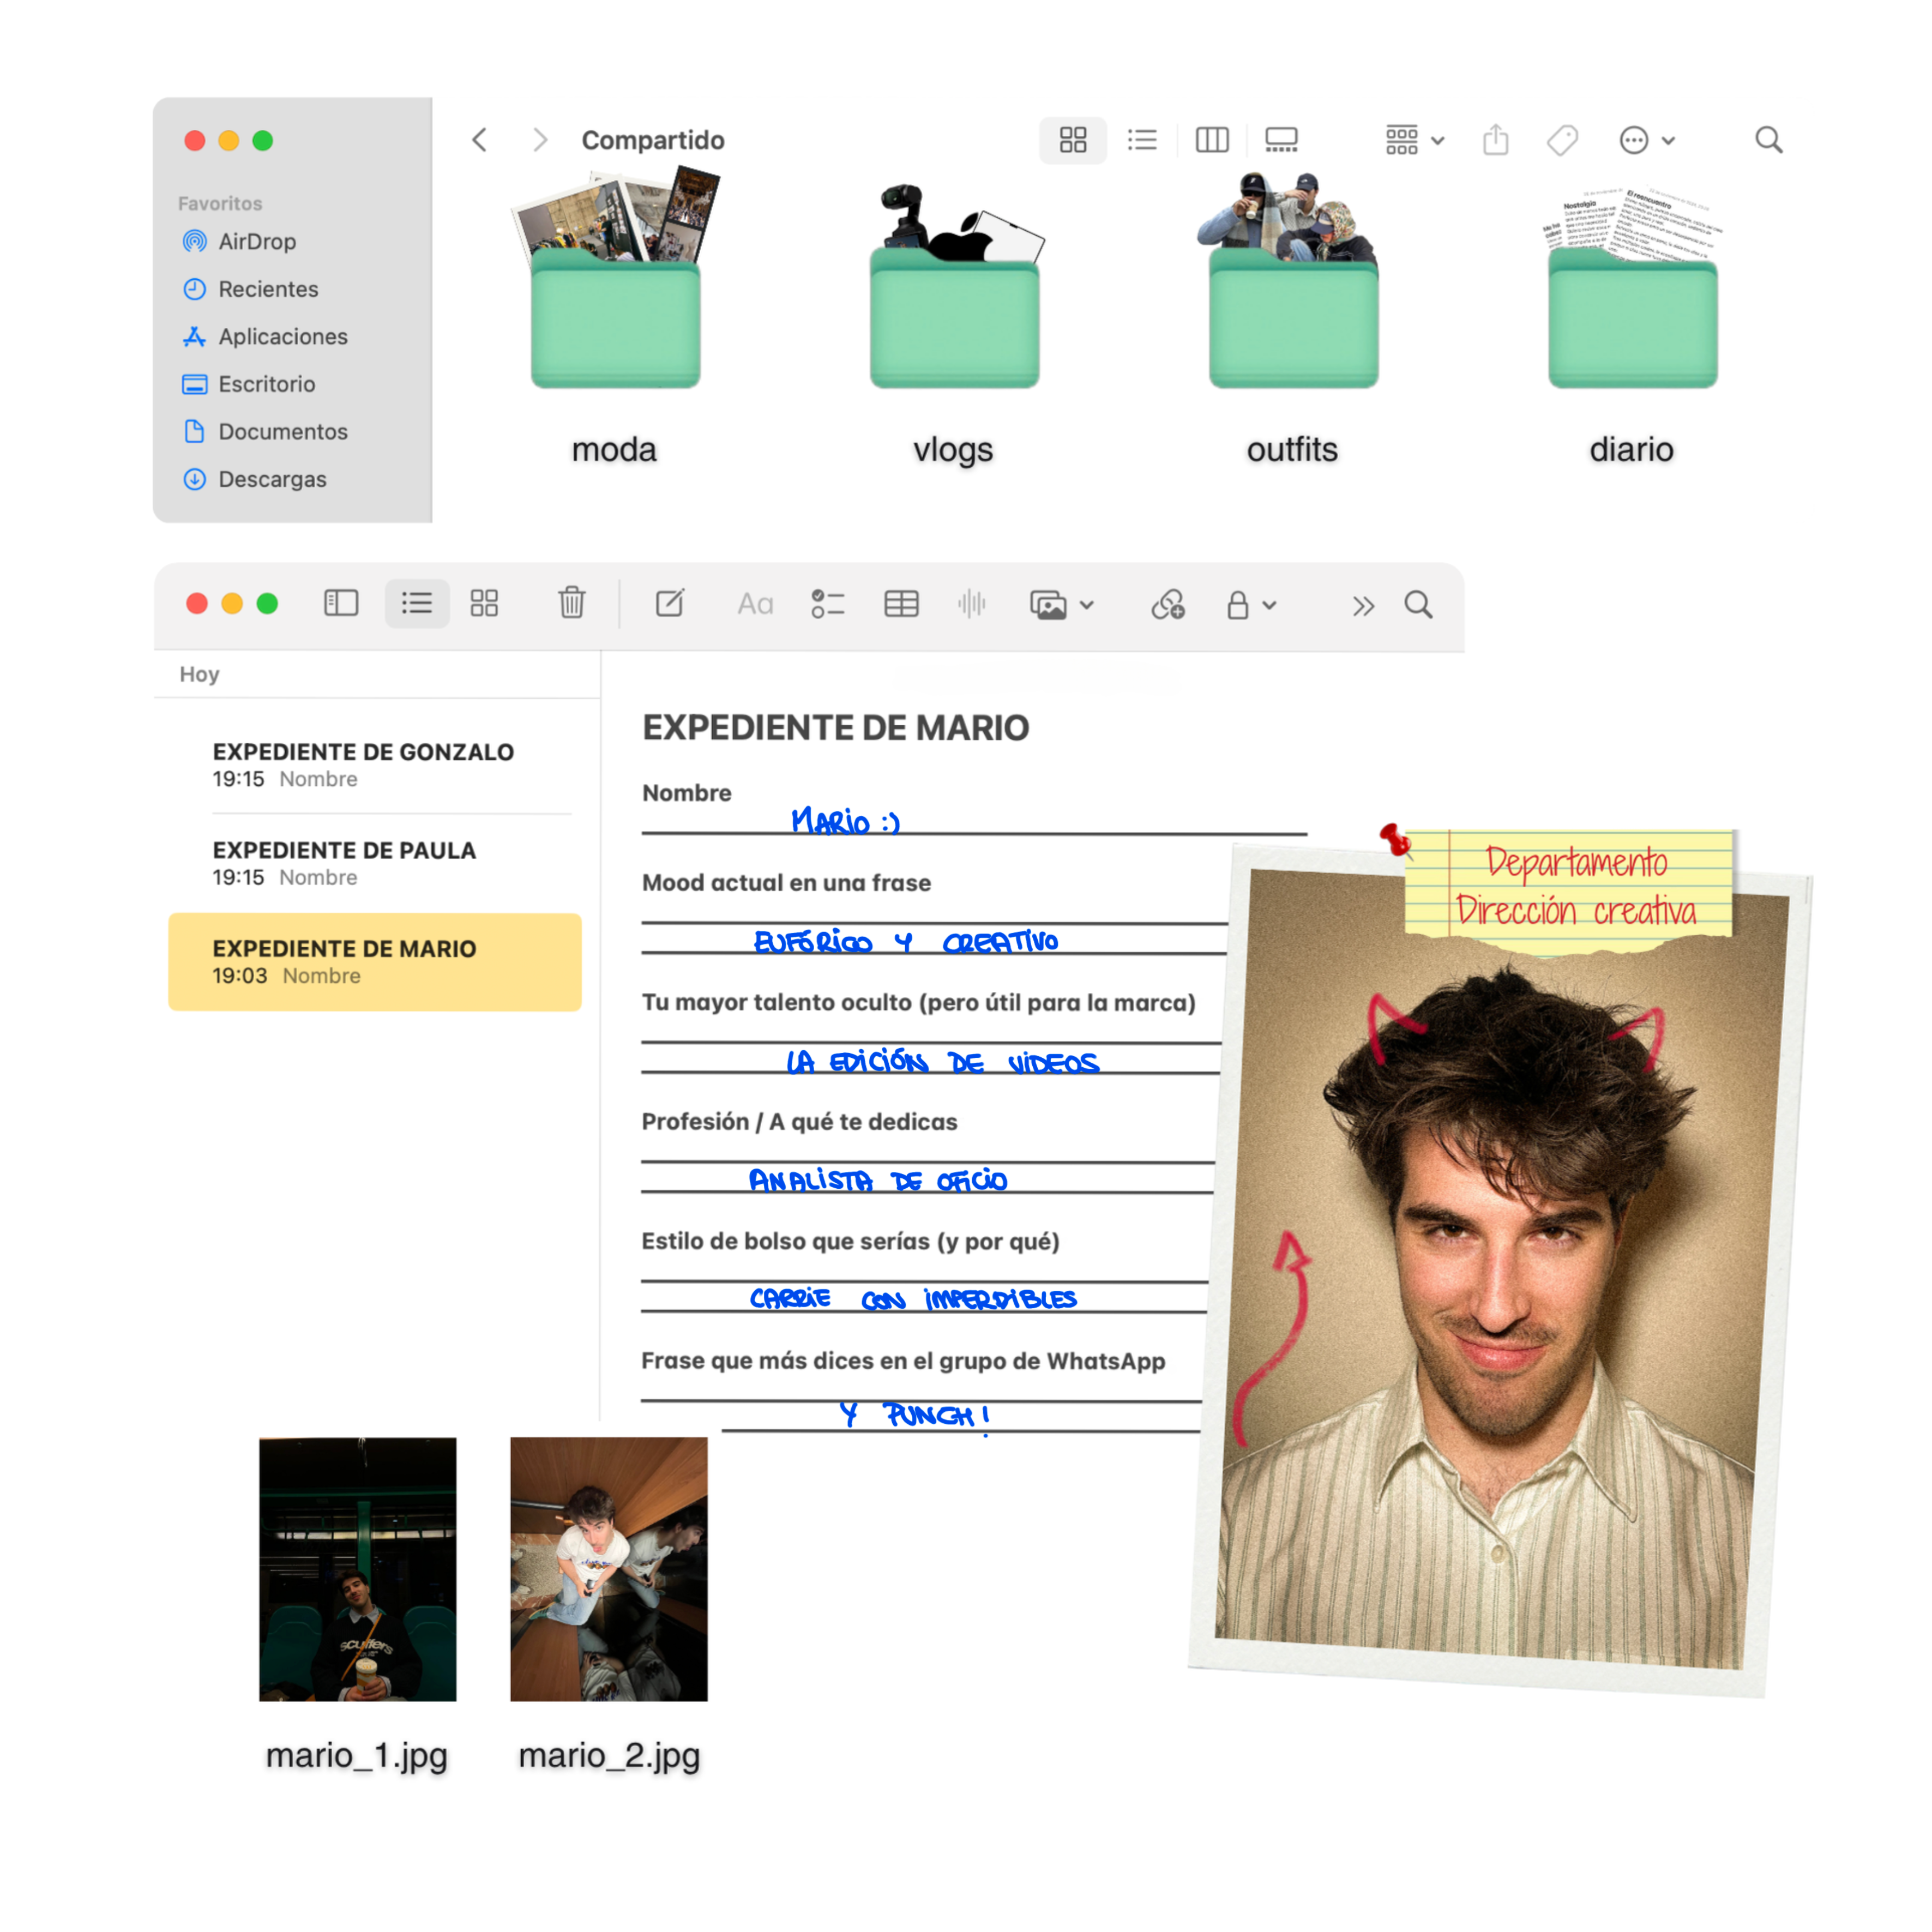Click the Finder share icon
Image resolution: width=1932 pixels, height=1932 pixels.
1495,140
